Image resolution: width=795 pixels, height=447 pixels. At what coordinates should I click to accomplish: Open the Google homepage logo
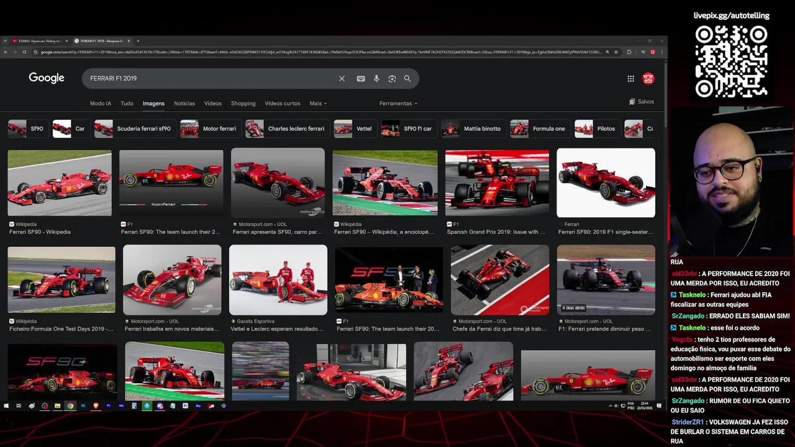pos(47,78)
